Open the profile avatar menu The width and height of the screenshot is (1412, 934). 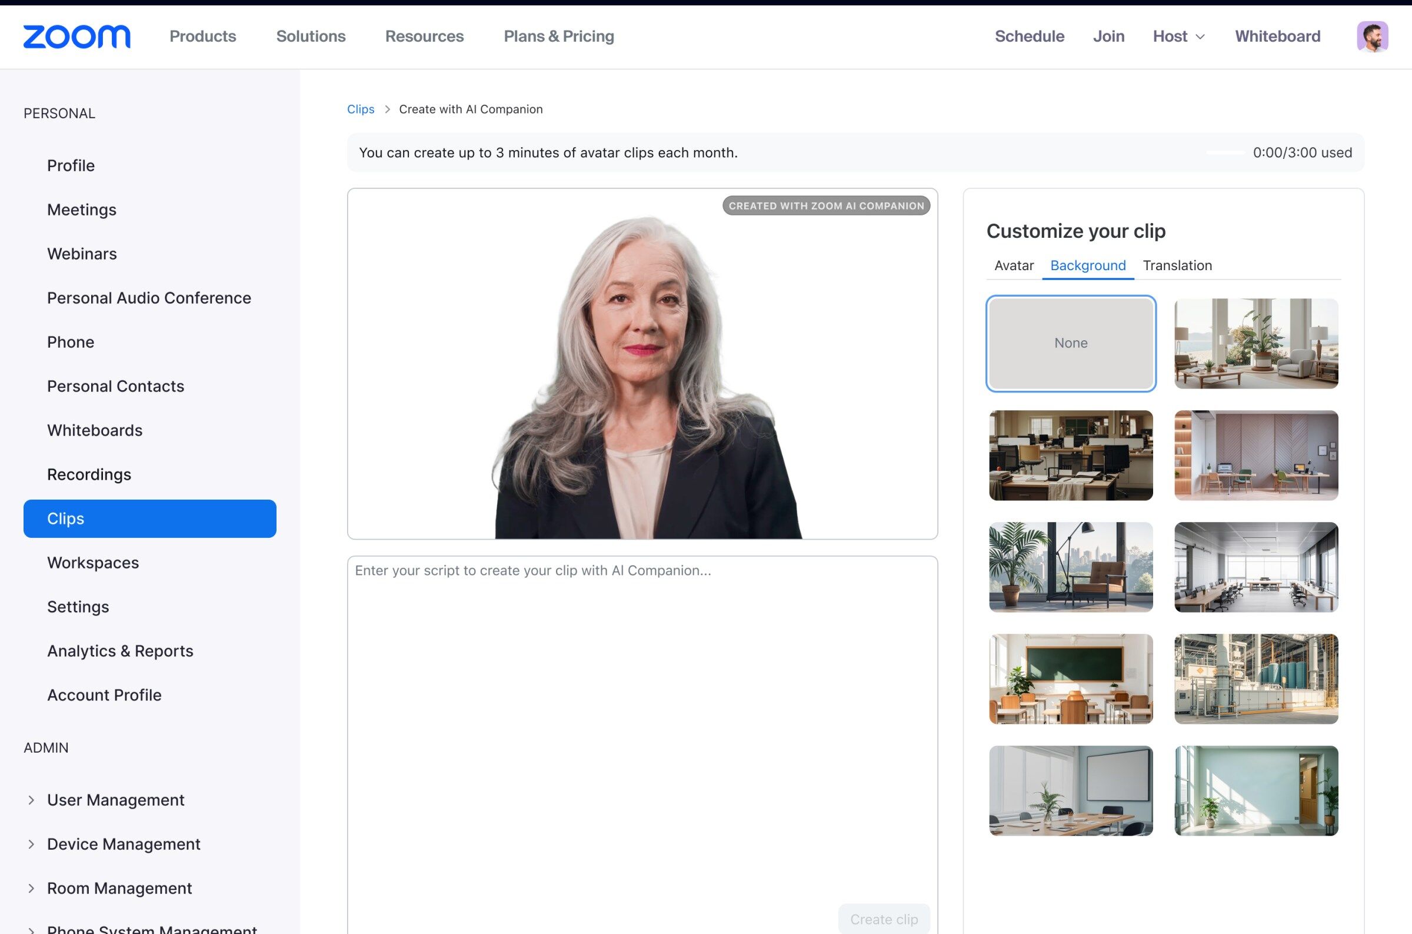pyautogui.click(x=1373, y=36)
